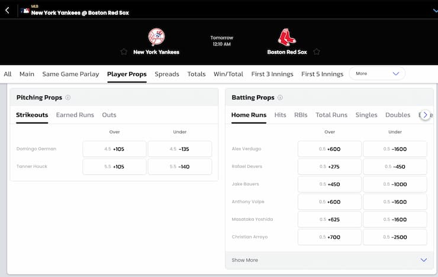Open the More markets dropdown
This screenshot has height=277, width=438.
pyautogui.click(x=377, y=73)
